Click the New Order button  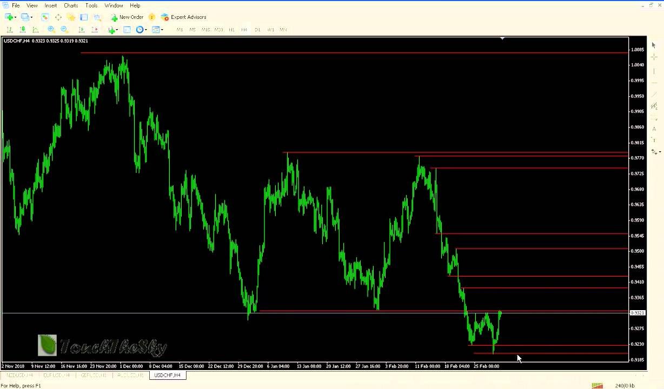click(127, 17)
